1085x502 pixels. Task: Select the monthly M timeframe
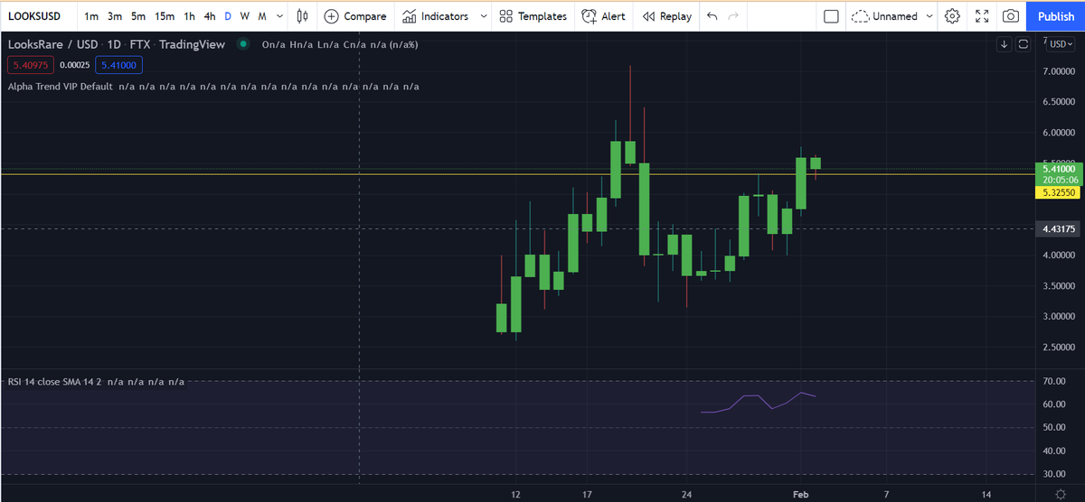tap(262, 16)
